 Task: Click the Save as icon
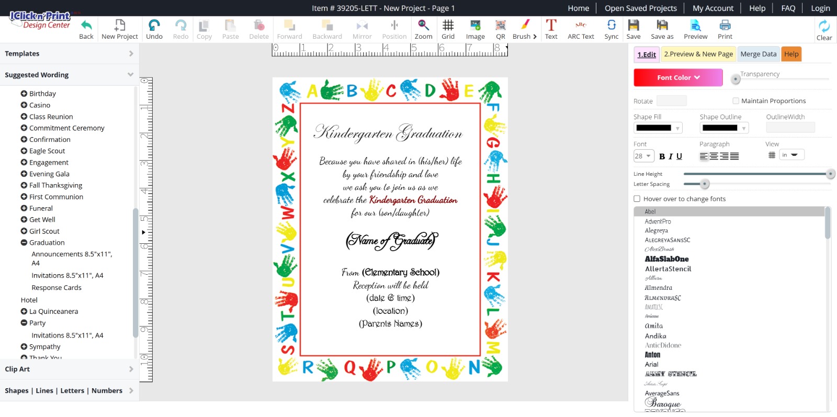click(x=662, y=26)
